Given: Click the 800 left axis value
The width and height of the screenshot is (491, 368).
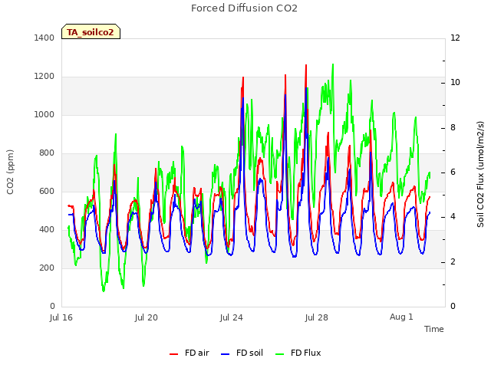Looking at the screenshot, I should 47,153.
